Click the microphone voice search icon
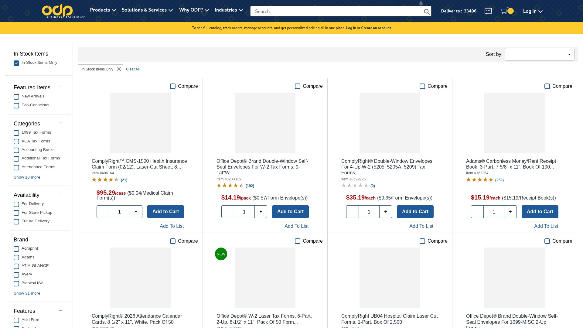 tap(421, 4)
